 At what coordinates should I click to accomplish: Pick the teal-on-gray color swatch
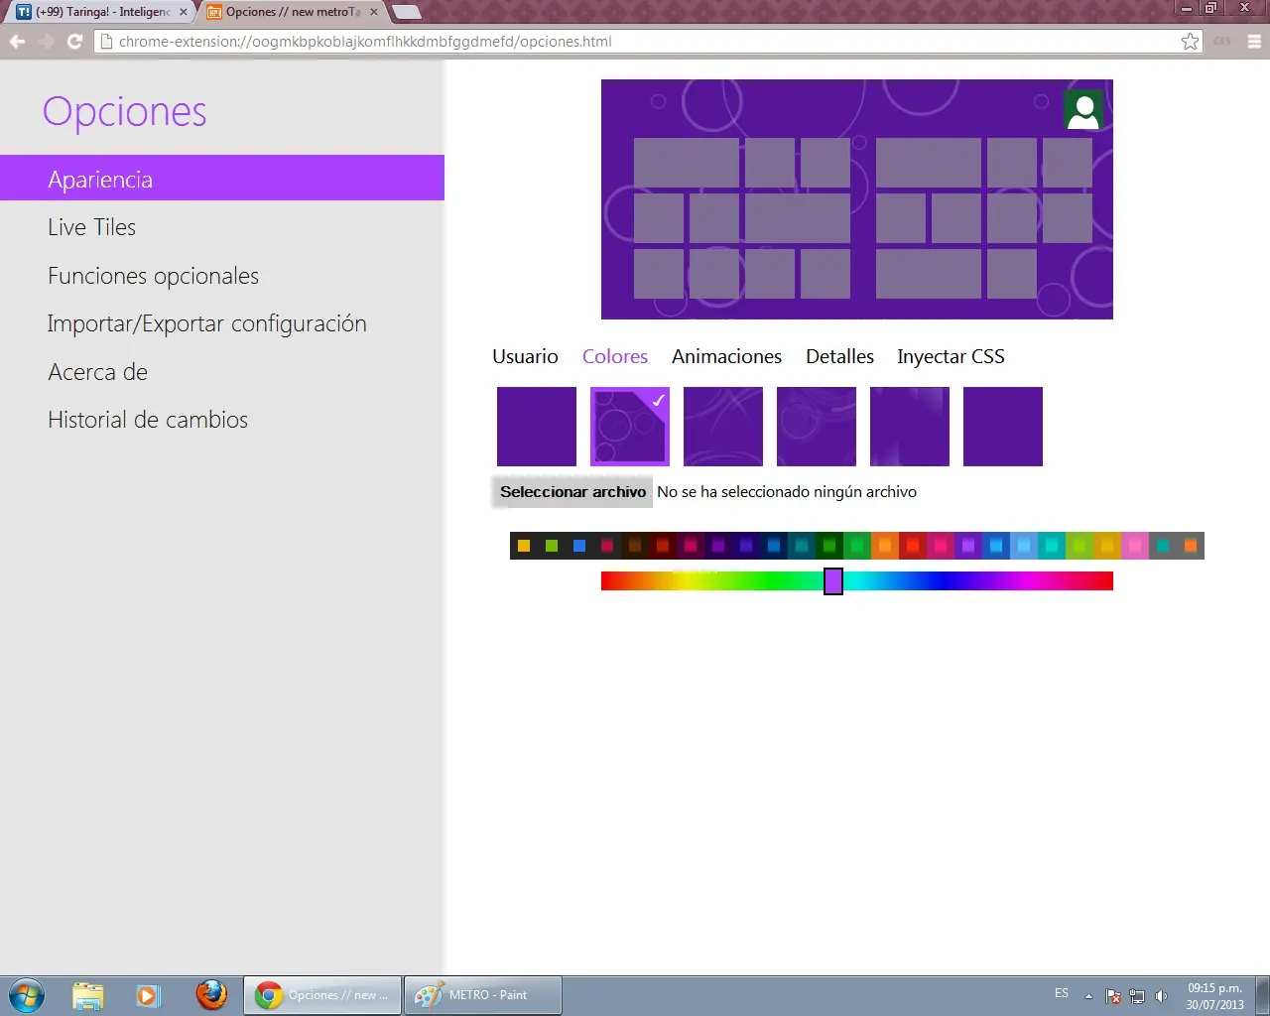[x=1163, y=546]
